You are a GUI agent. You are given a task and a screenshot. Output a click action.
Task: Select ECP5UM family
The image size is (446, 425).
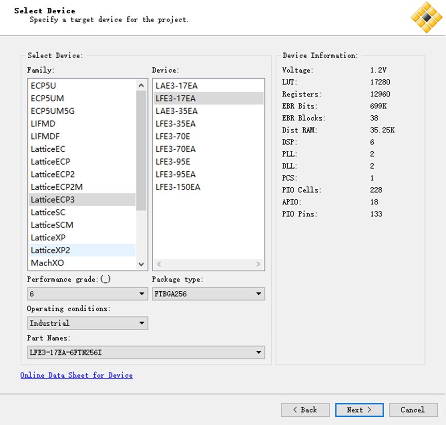[82, 98]
